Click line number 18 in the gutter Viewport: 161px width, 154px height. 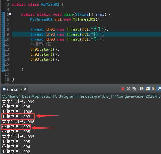coord(7,80)
